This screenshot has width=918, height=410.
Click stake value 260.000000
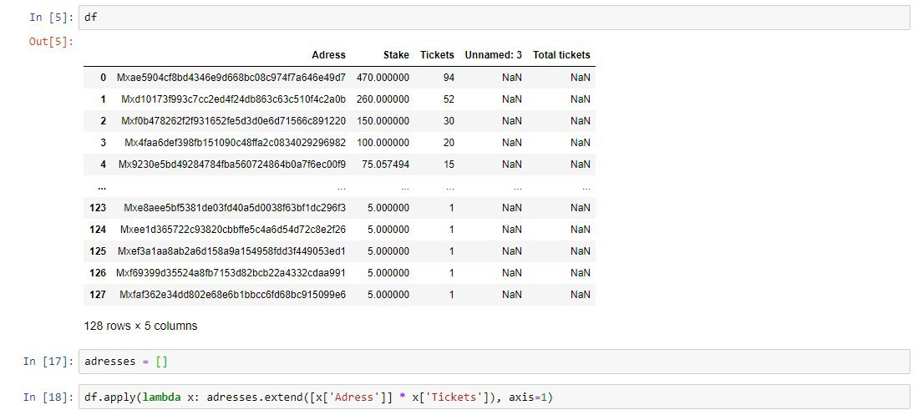383,99
